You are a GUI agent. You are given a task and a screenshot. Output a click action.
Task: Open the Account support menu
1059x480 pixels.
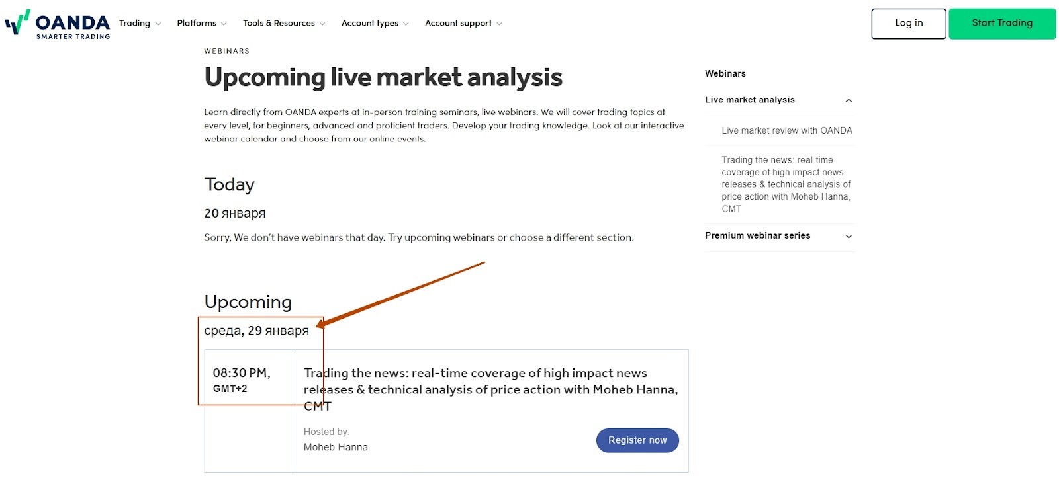coord(463,23)
